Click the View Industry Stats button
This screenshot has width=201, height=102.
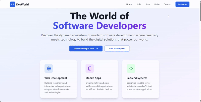click(x=117, y=49)
